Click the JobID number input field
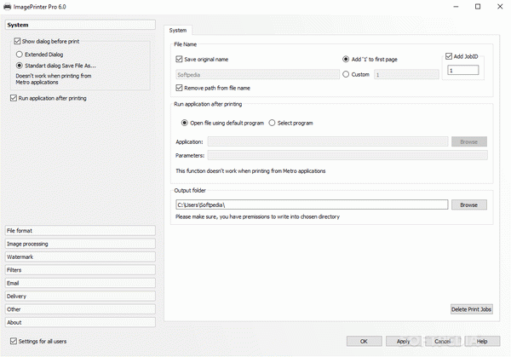This screenshot has width=511, height=357. point(462,71)
